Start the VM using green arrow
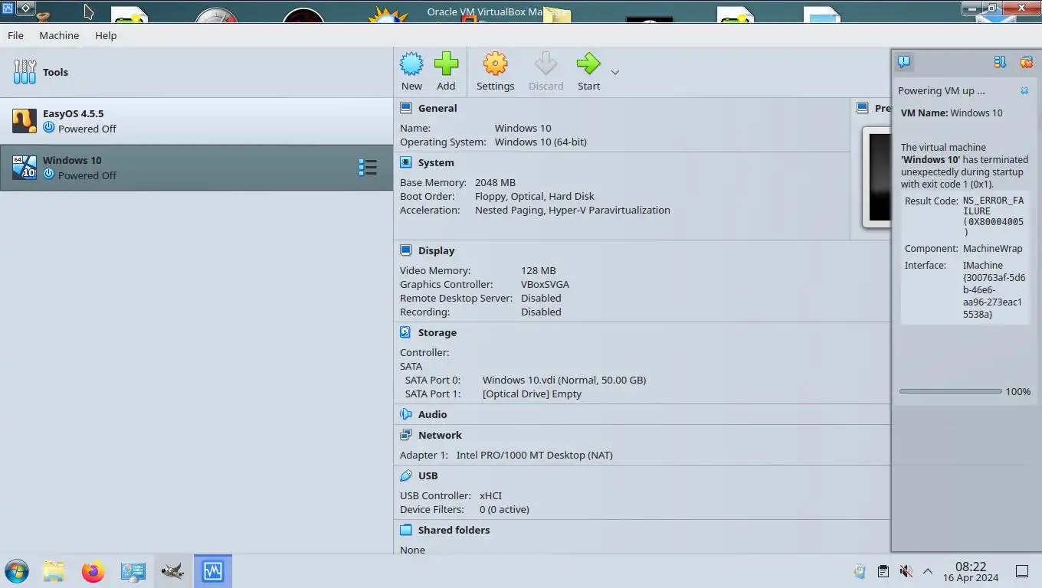 point(588,64)
